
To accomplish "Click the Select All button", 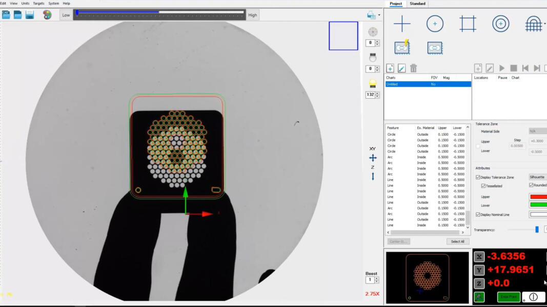I will pos(457,242).
